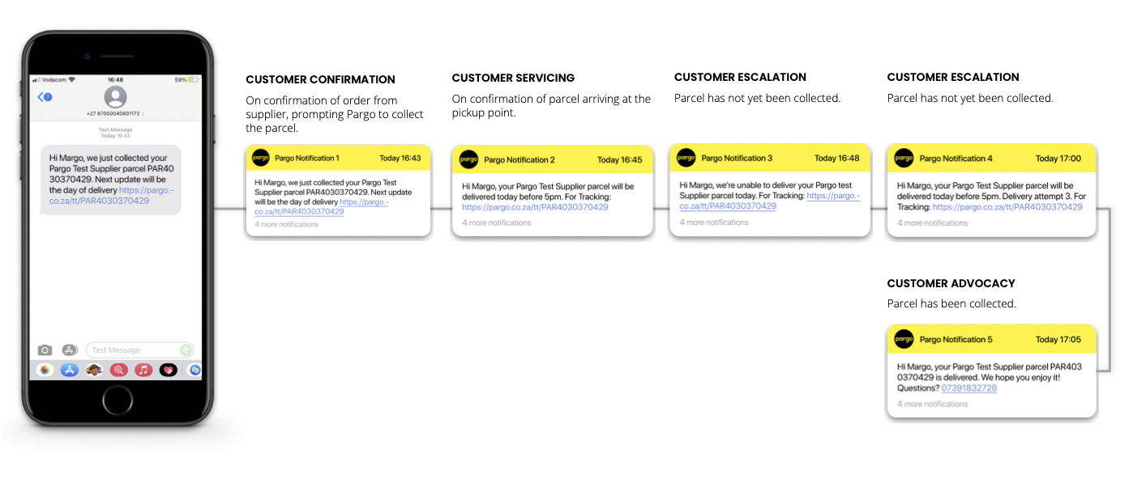1133x479 pixels.
Task: Open the contact avatar on the phone
Action: click(x=116, y=98)
